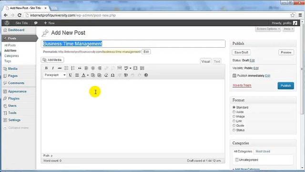Click Add Media
Image resolution: width=305 pixels, height=172 pixels.
coord(52,60)
